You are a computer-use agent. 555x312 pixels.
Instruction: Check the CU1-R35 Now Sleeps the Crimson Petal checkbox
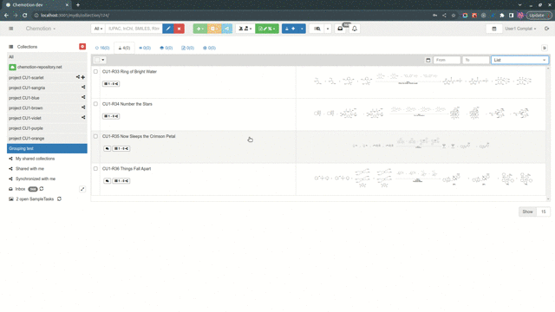pyautogui.click(x=95, y=136)
